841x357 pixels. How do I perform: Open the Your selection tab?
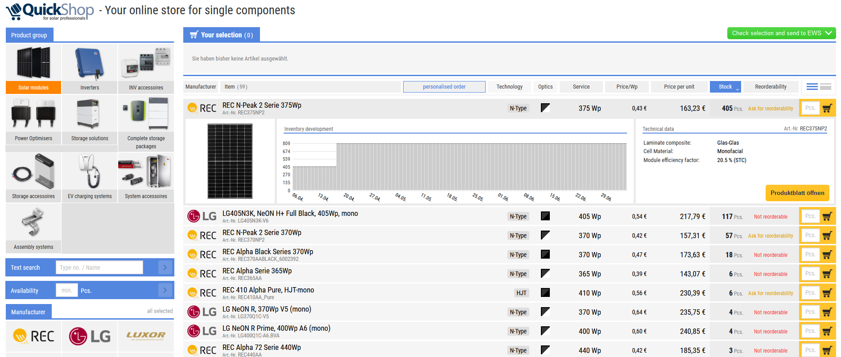tap(222, 35)
